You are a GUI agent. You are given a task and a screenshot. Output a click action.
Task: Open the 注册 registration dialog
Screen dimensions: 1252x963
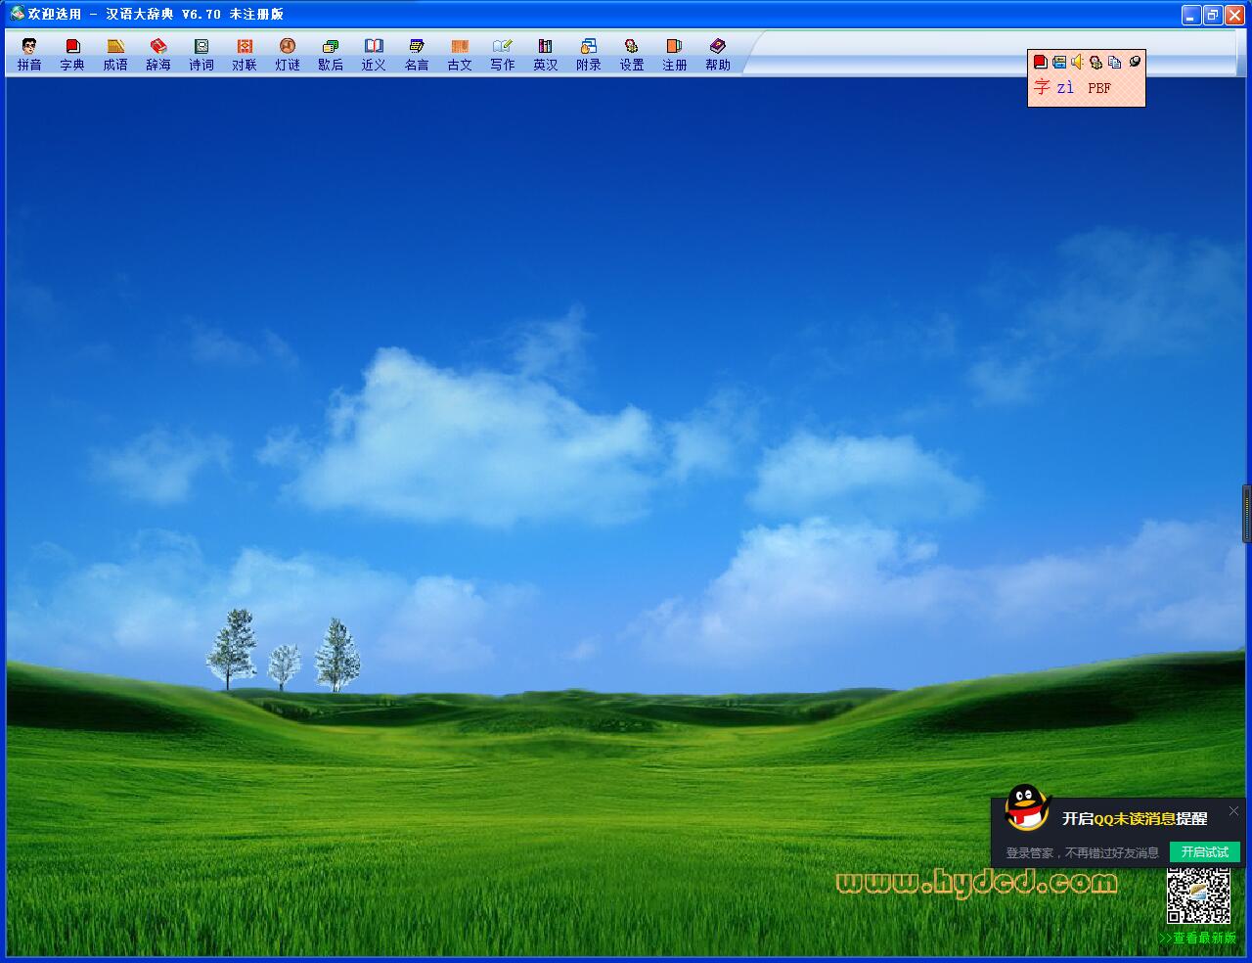(675, 54)
